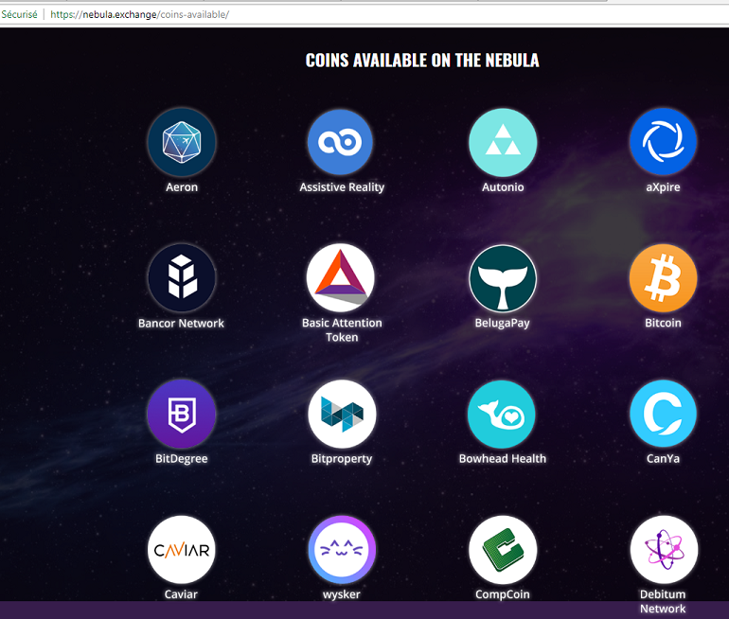Image resolution: width=729 pixels, height=619 pixels.
Task: Open the Bancor Network coin icon
Action: [182, 278]
